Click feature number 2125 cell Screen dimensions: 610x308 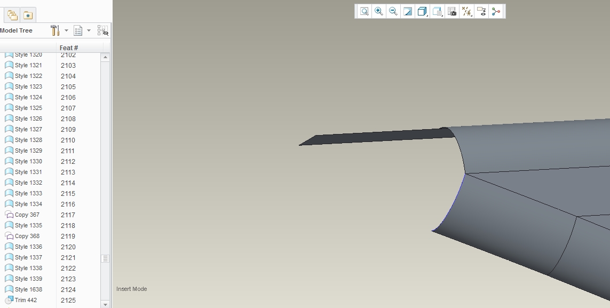coord(68,300)
